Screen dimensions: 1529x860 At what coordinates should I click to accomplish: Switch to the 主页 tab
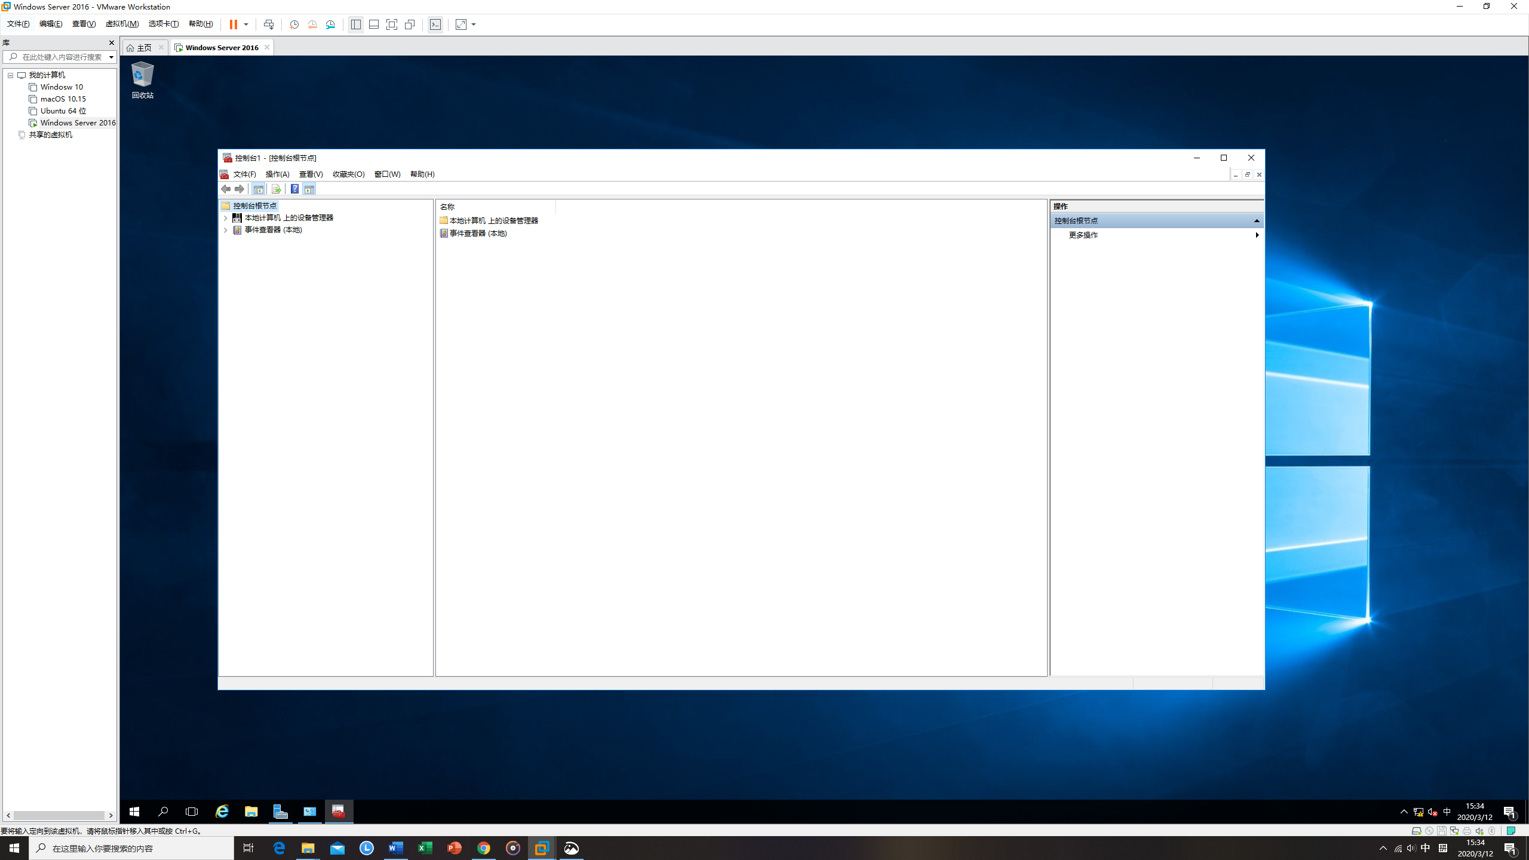143,47
